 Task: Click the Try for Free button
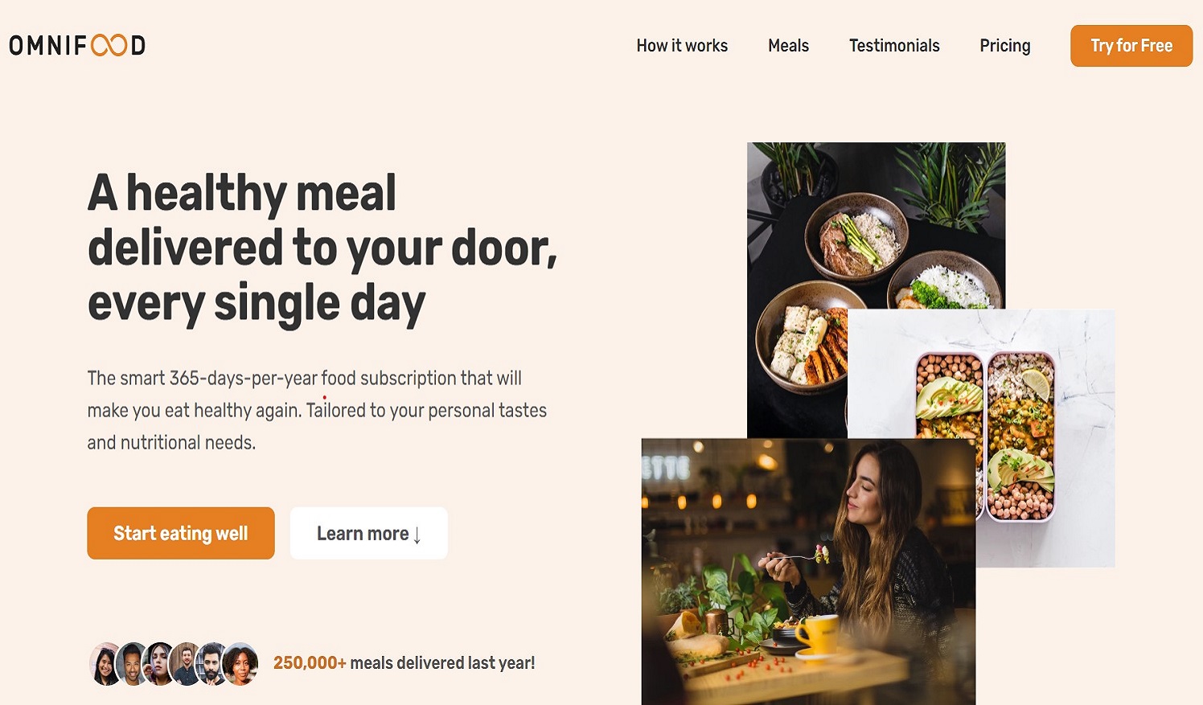pyautogui.click(x=1131, y=46)
